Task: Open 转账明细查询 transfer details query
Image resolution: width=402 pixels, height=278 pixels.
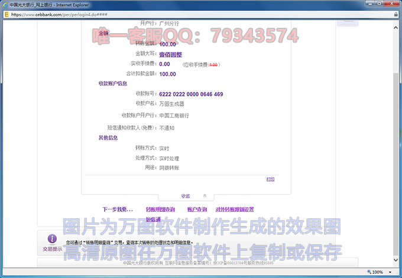Action: click(160, 209)
